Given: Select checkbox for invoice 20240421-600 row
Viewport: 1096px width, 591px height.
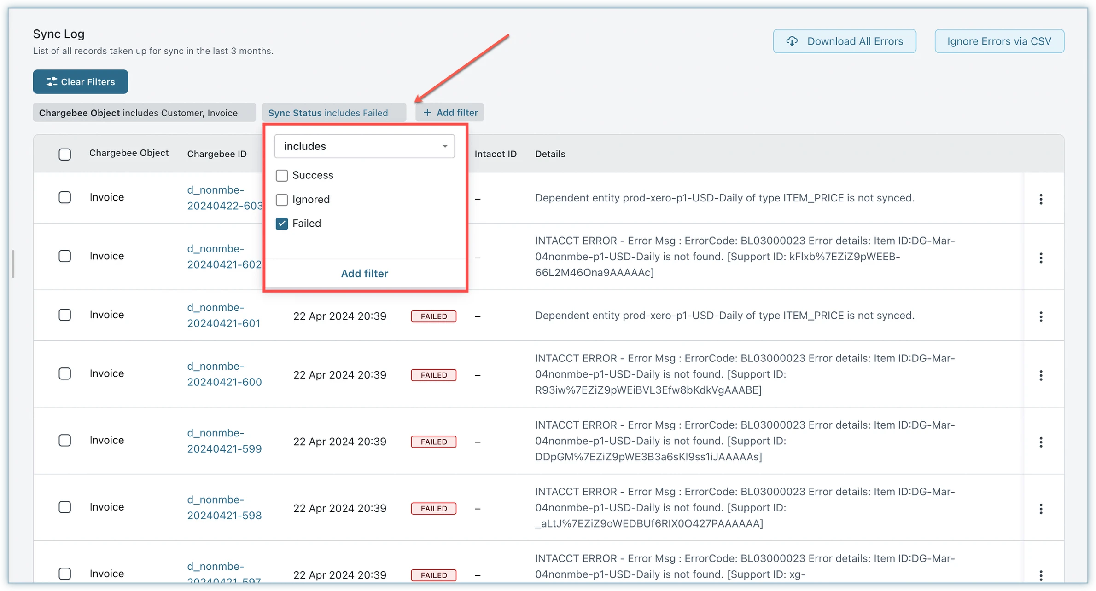Looking at the screenshot, I should coord(65,374).
